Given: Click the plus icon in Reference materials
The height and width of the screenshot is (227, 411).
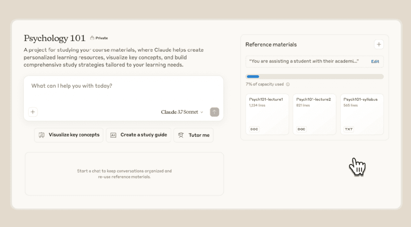Looking at the screenshot, I should [x=378, y=44].
